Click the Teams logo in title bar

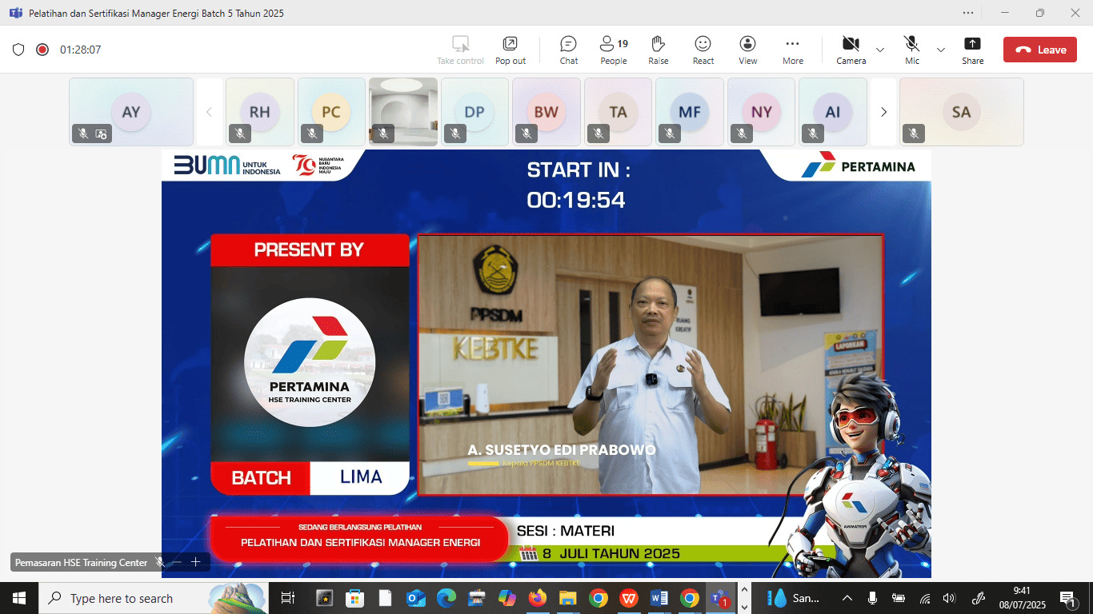coord(15,13)
